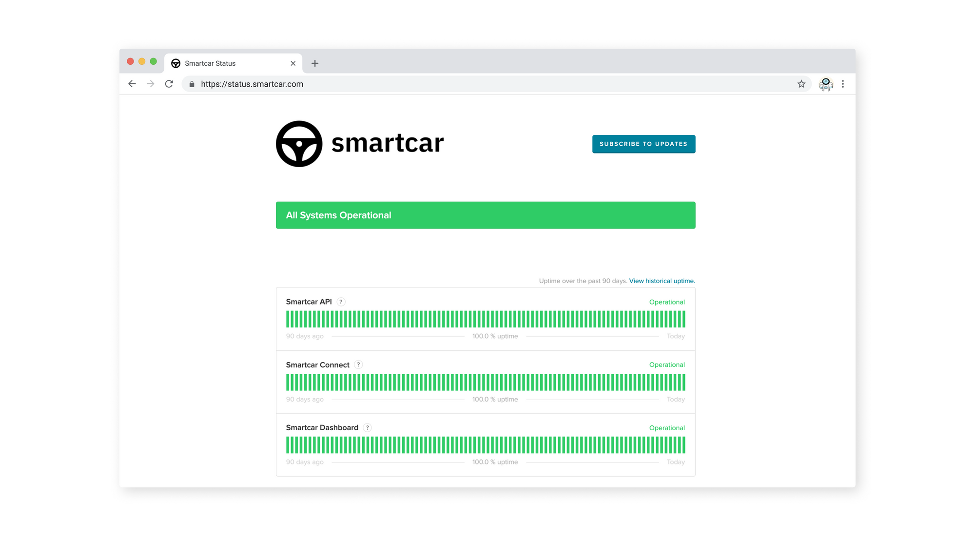Select the oldest uptime bar under Smartcar Connect
This screenshot has width=975, height=536.
[x=288, y=382]
